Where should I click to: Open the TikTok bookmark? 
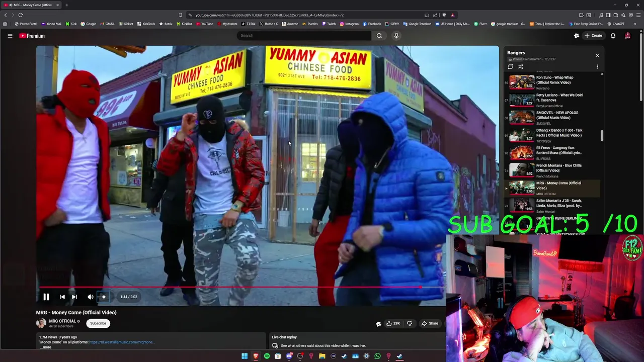coord(249,24)
